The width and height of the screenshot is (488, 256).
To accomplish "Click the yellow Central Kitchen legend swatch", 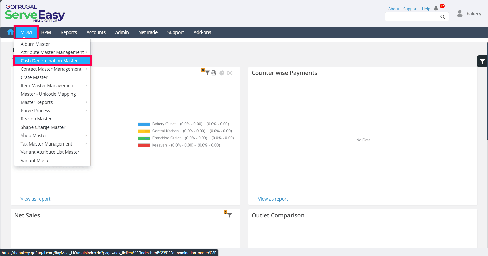I will tap(144, 131).
